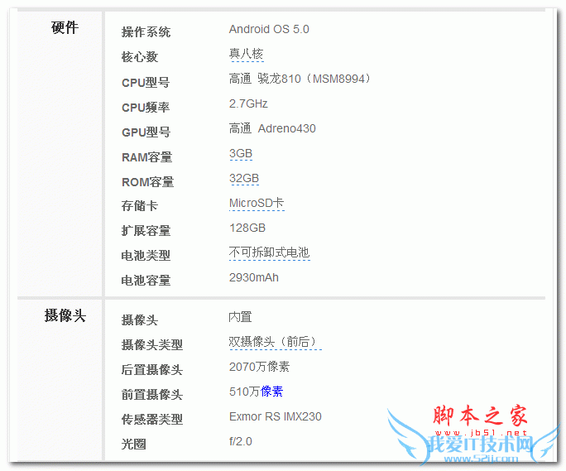Open the 32GB ROM link
The width and height of the screenshot is (566, 471).
pos(244,178)
